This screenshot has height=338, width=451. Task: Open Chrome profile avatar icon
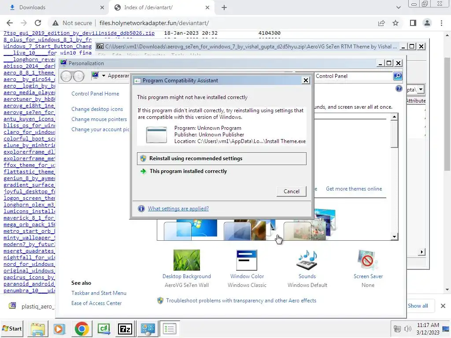[x=427, y=23]
